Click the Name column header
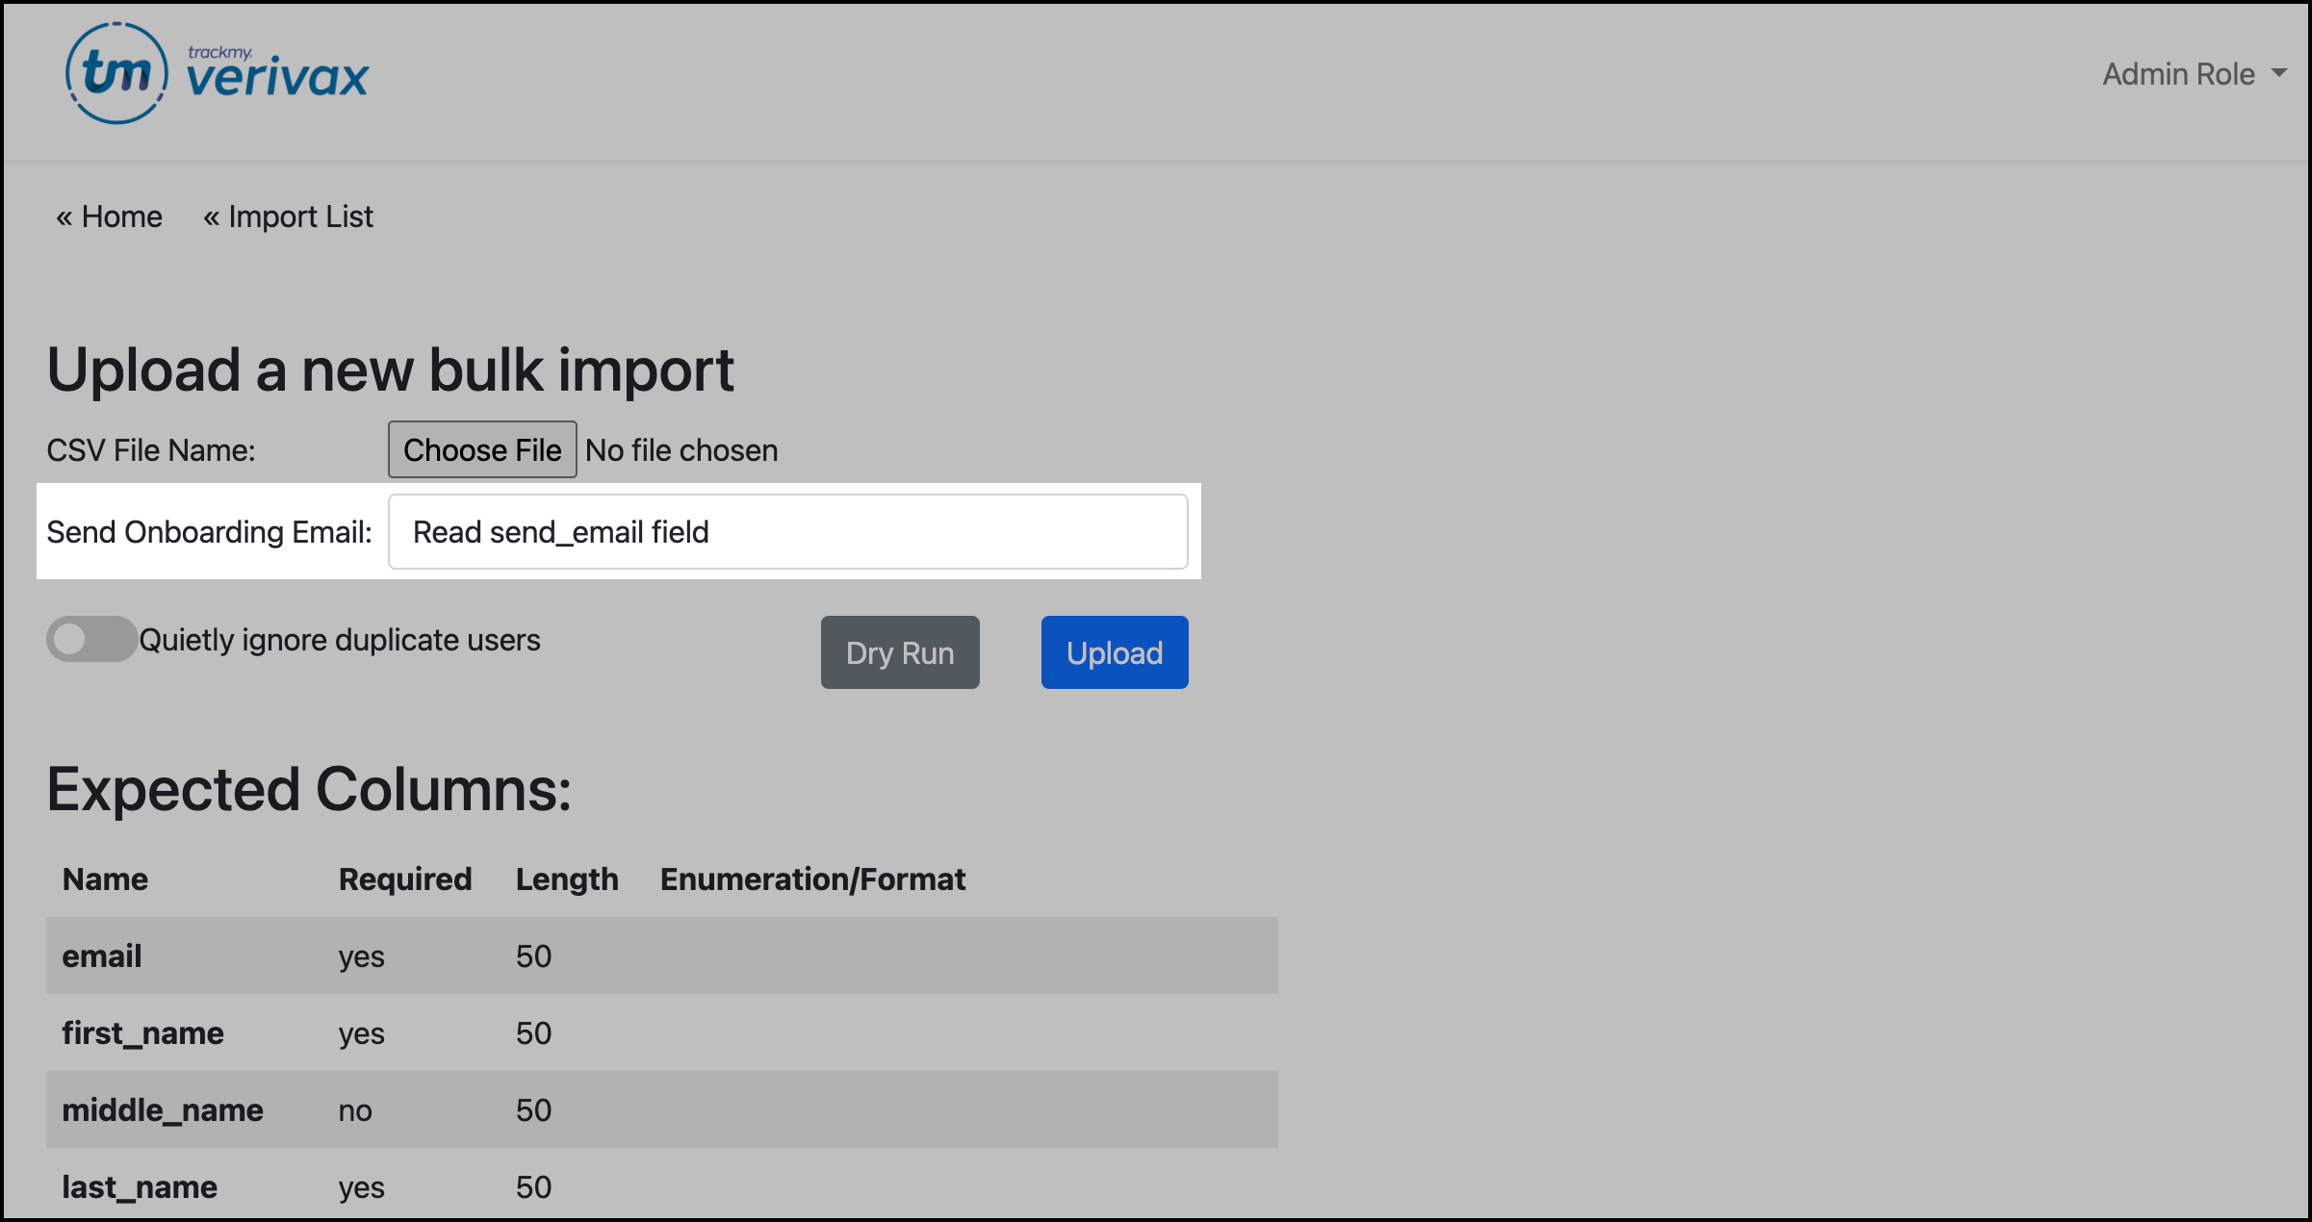The height and width of the screenshot is (1222, 2312). [104, 878]
